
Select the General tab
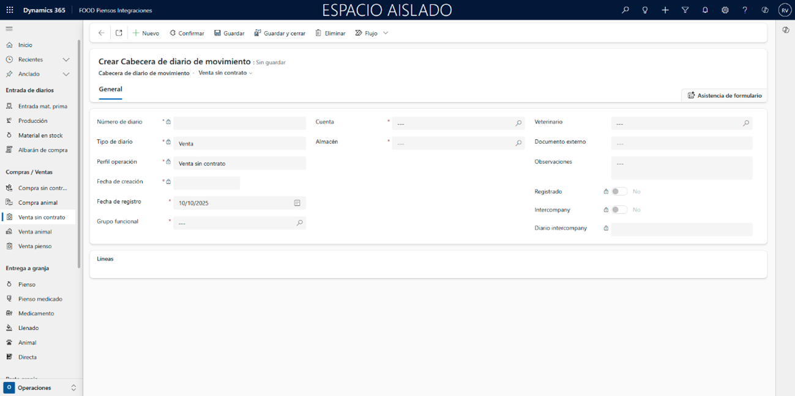click(x=110, y=89)
